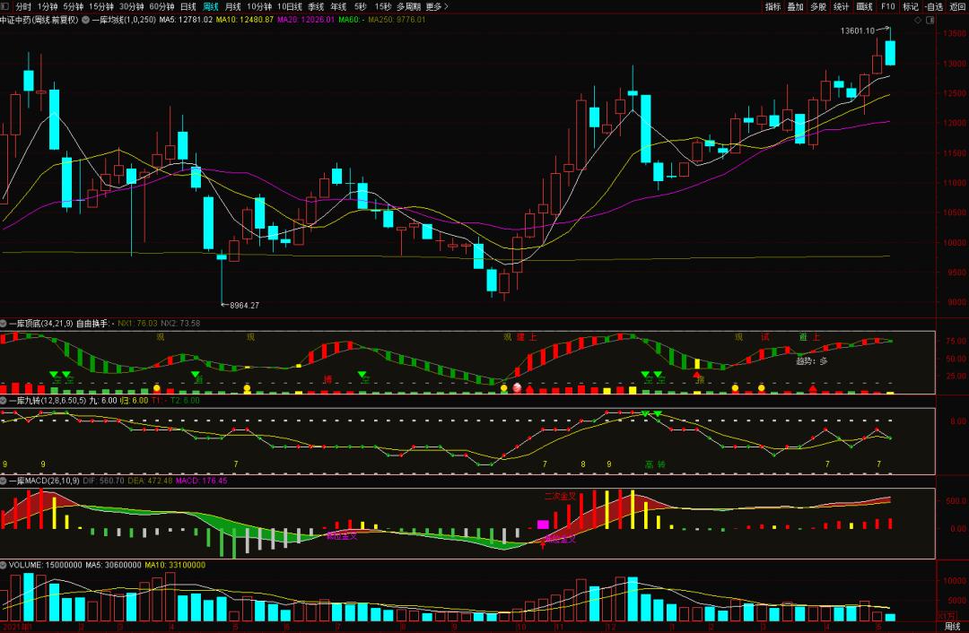Switch to 季线 quarterly chart
The height and width of the screenshot is (633, 969).
316,7
